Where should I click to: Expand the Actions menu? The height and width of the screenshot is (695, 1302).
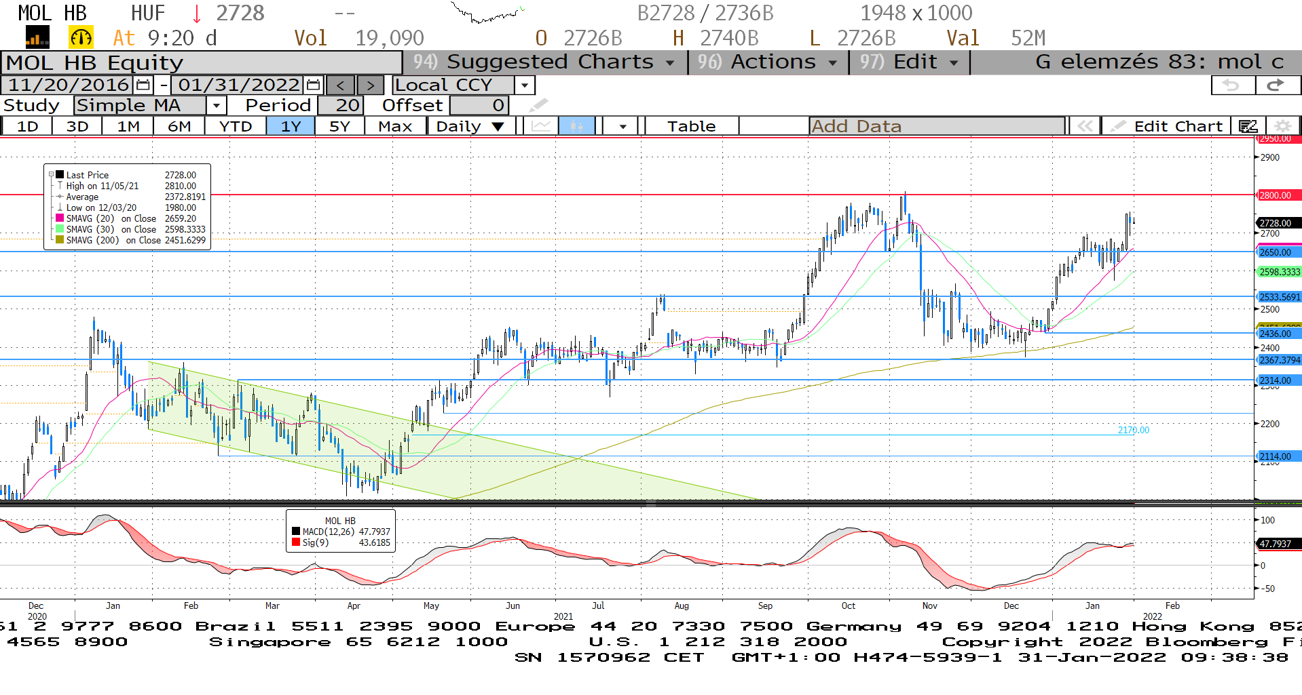click(768, 62)
